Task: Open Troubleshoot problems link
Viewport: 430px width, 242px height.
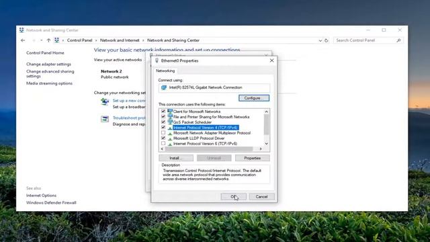Action: click(129, 118)
